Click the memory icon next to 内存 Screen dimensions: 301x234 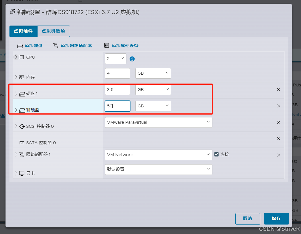pyautogui.click(x=22, y=77)
